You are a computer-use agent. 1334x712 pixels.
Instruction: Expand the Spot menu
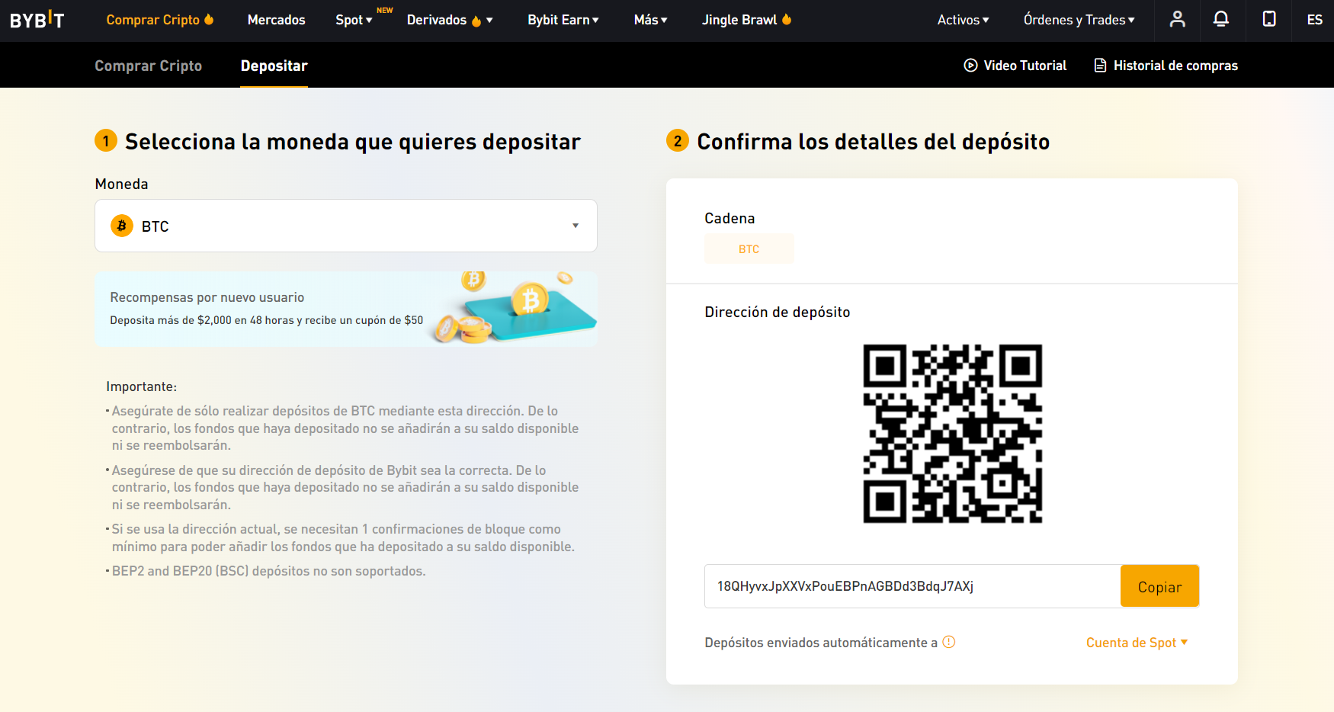(x=354, y=20)
